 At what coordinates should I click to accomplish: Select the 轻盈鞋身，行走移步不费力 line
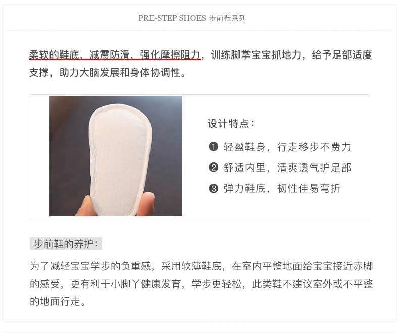[x=287, y=147]
